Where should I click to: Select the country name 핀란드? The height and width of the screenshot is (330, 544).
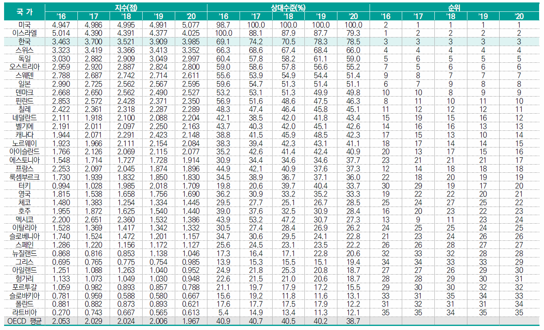point(24,101)
